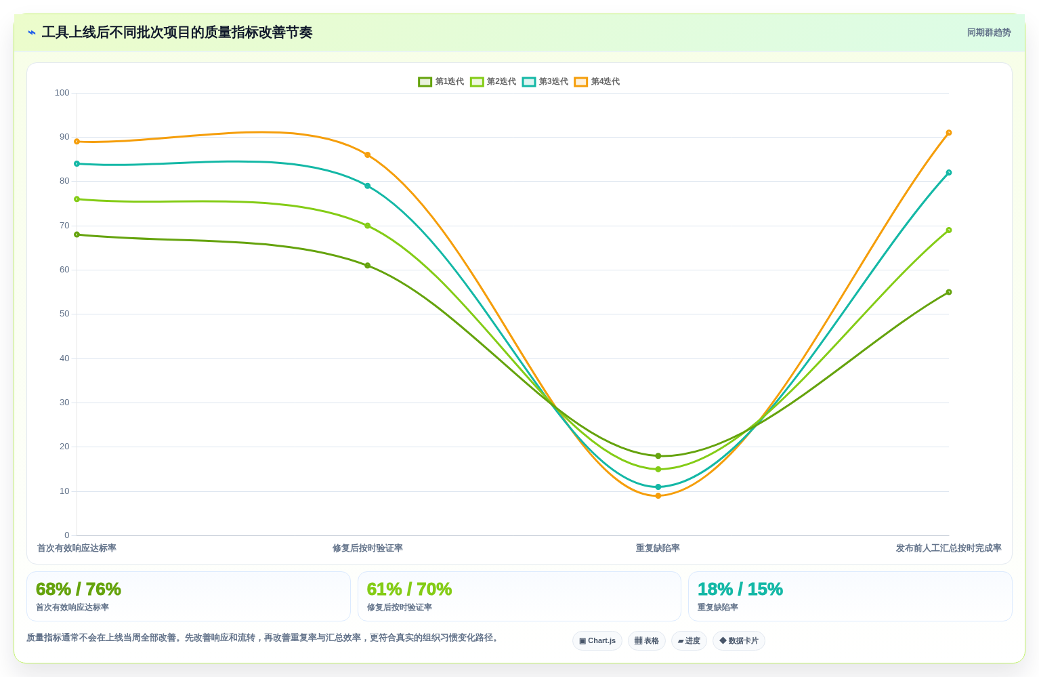Click the lightning icon beside the title
The image size is (1039, 677).
[x=32, y=33]
